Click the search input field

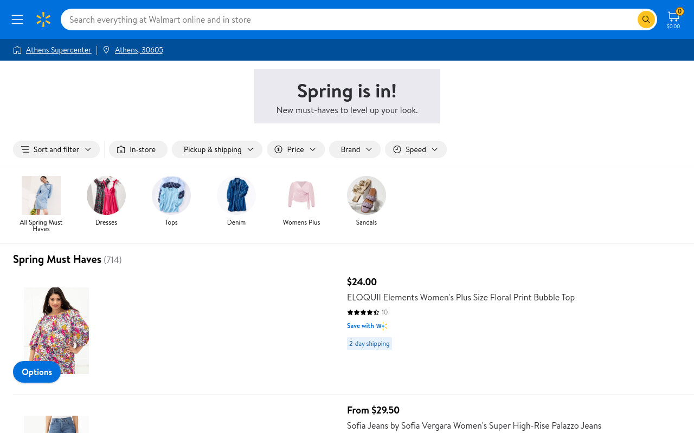pos(350,19)
